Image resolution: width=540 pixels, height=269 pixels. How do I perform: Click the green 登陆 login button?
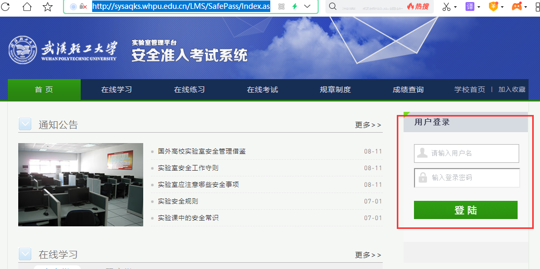point(466,210)
